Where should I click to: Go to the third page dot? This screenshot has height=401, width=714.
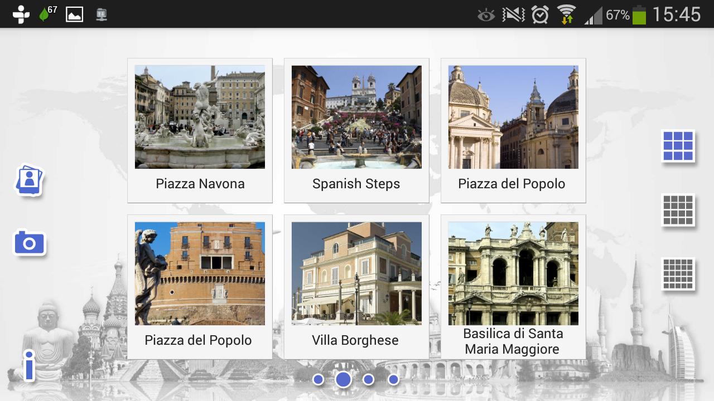tap(368, 379)
